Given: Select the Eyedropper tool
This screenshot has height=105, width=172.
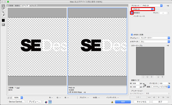Looking at the screenshot, I should pos(3,15).
